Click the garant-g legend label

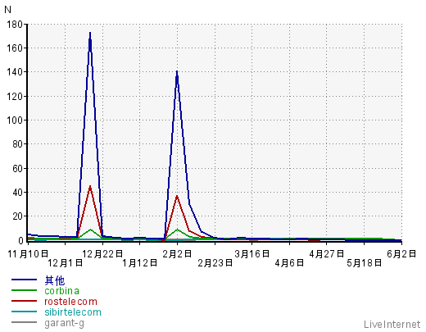64,323
